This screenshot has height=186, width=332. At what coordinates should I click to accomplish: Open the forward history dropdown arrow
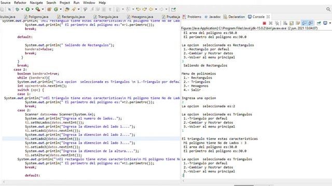(166, 9)
